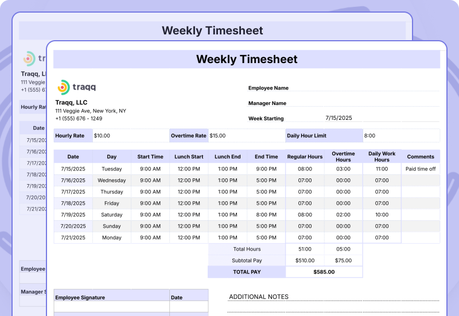This screenshot has height=316, width=459.
Task: Click the Subtotal Pay label
Action: pyautogui.click(x=247, y=260)
